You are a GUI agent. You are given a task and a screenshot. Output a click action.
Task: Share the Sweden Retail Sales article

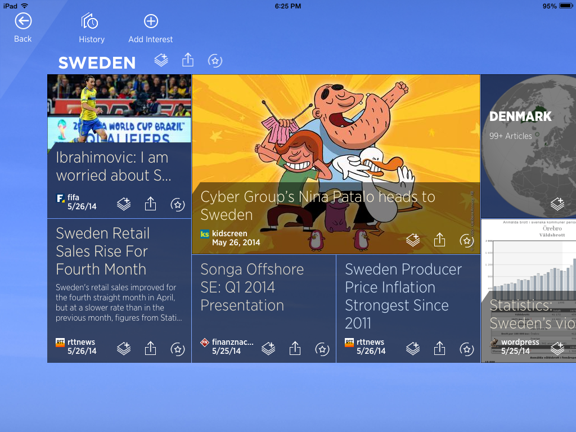(150, 349)
